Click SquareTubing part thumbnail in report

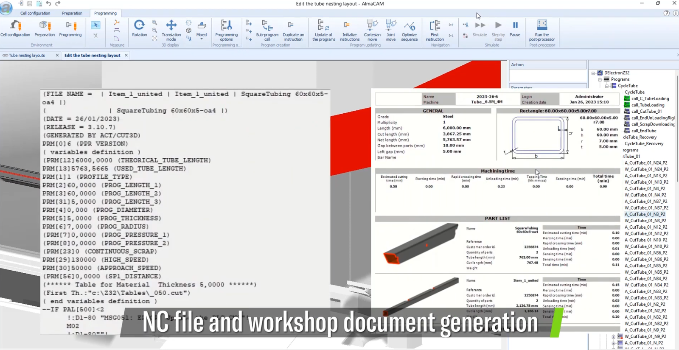[421, 244]
